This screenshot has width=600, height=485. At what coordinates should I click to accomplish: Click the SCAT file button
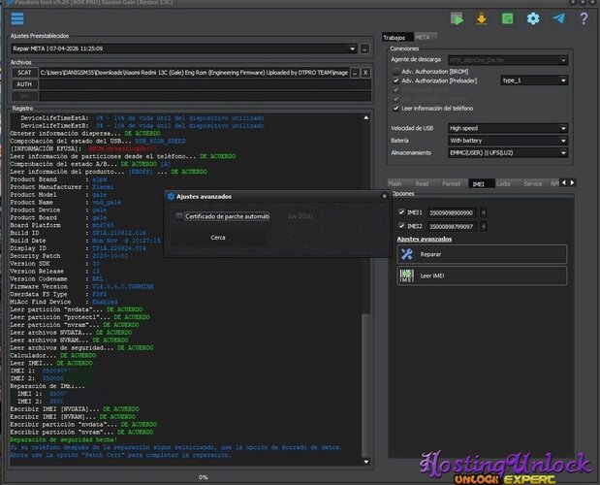[x=24, y=73]
